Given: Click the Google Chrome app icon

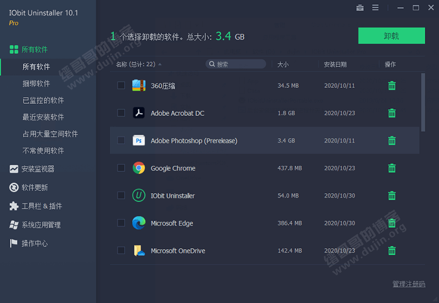Looking at the screenshot, I should click(139, 168).
